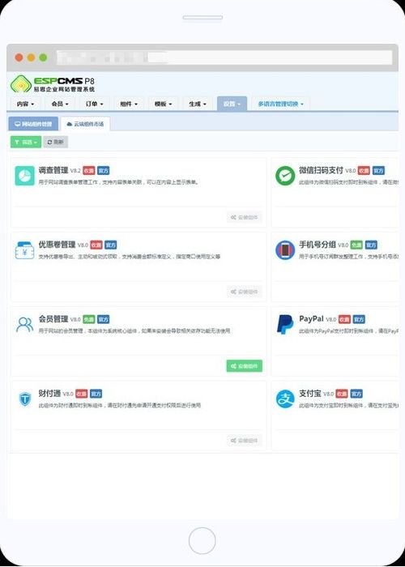Click the install button for 财付通

[245, 441]
